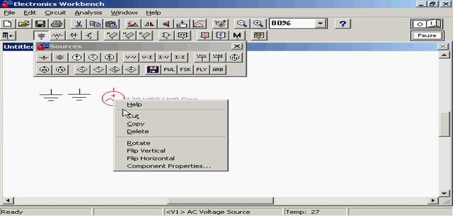The height and width of the screenshot is (216, 453).
Task: Choose Copy in the context menu
Action: pyautogui.click(x=171, y=124)
